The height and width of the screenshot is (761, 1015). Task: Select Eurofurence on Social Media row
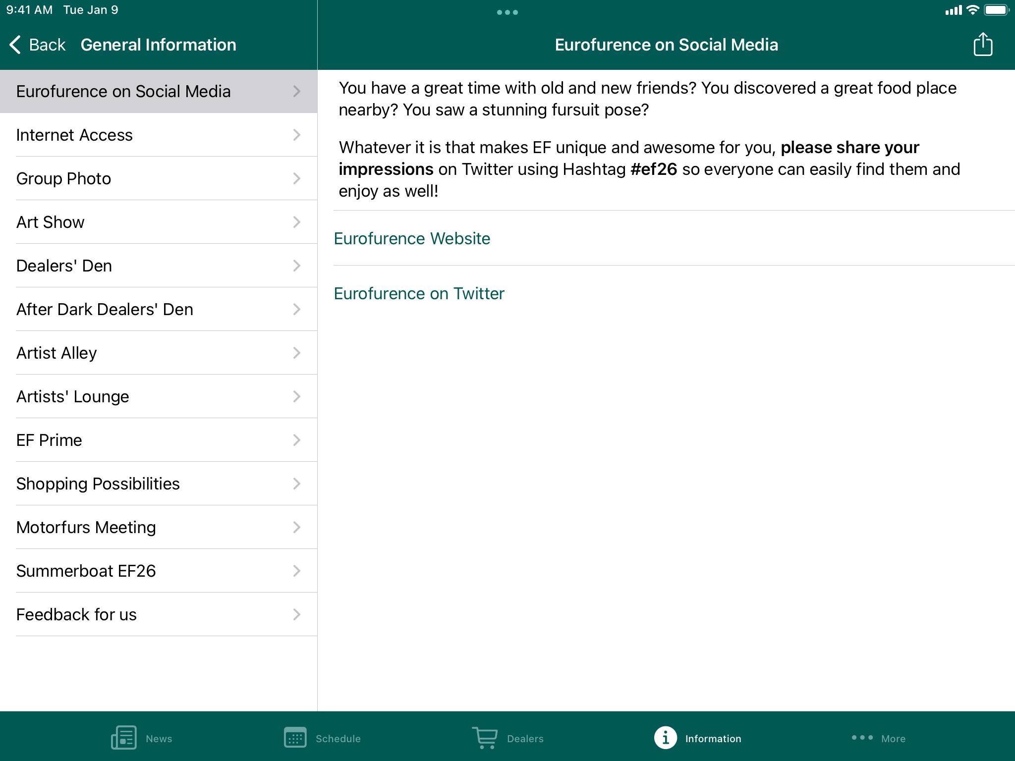click(x=159, y=91)
